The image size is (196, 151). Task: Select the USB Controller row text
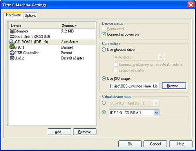click(x=27, y=53)
